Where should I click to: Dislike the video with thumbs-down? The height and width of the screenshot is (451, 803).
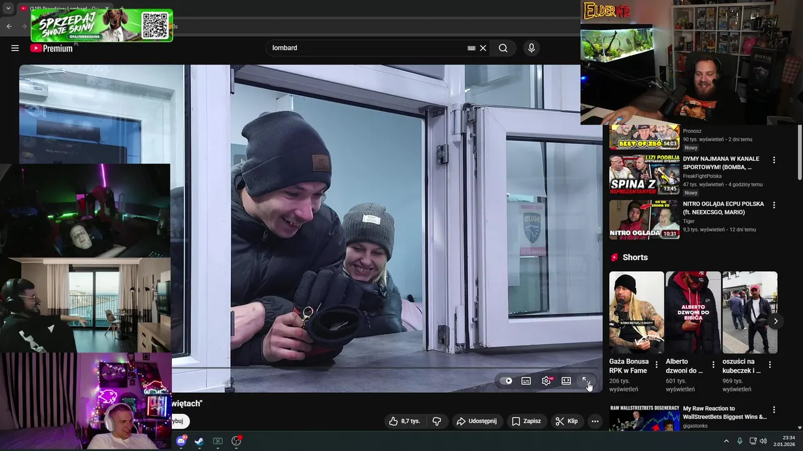pos(437,421)
